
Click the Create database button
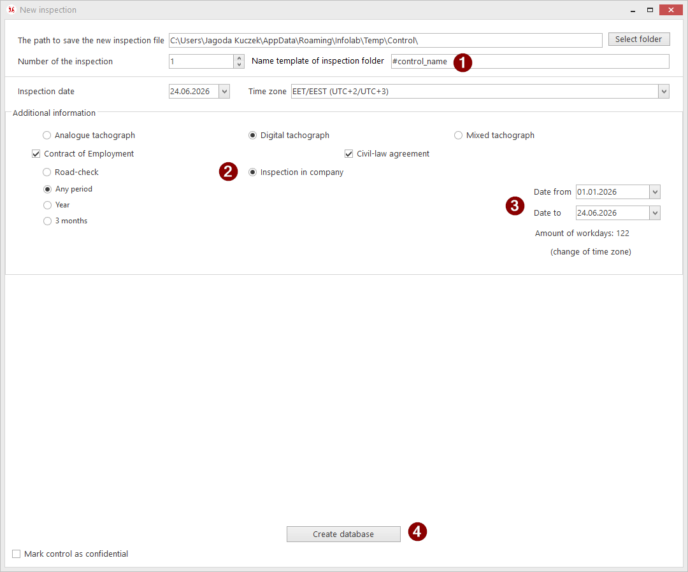click(343, 534)
